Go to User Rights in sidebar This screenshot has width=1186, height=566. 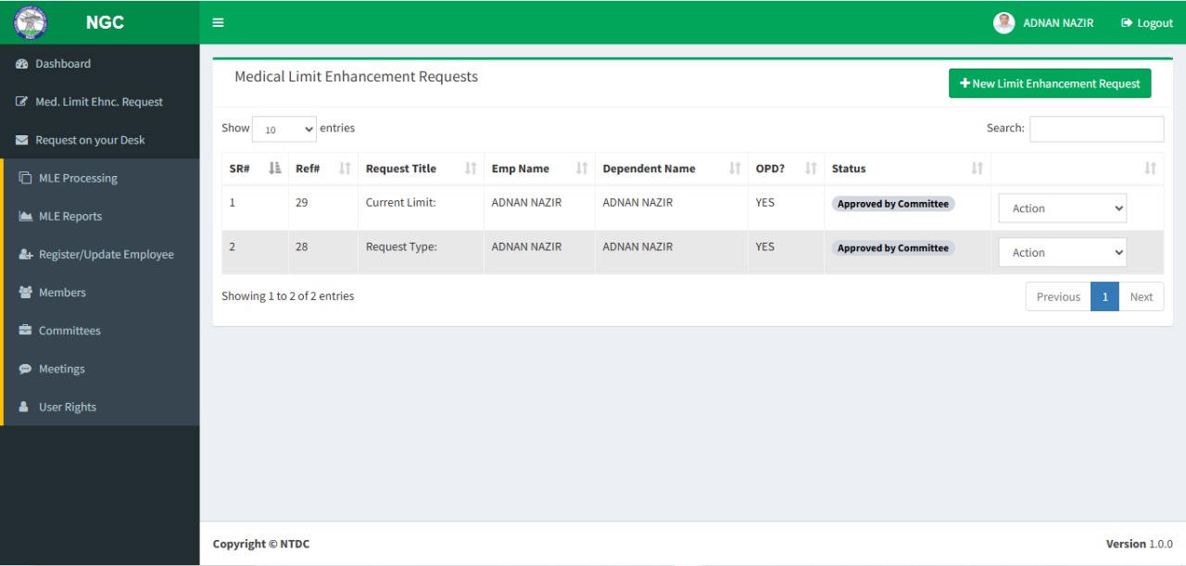tap(67, 407)
